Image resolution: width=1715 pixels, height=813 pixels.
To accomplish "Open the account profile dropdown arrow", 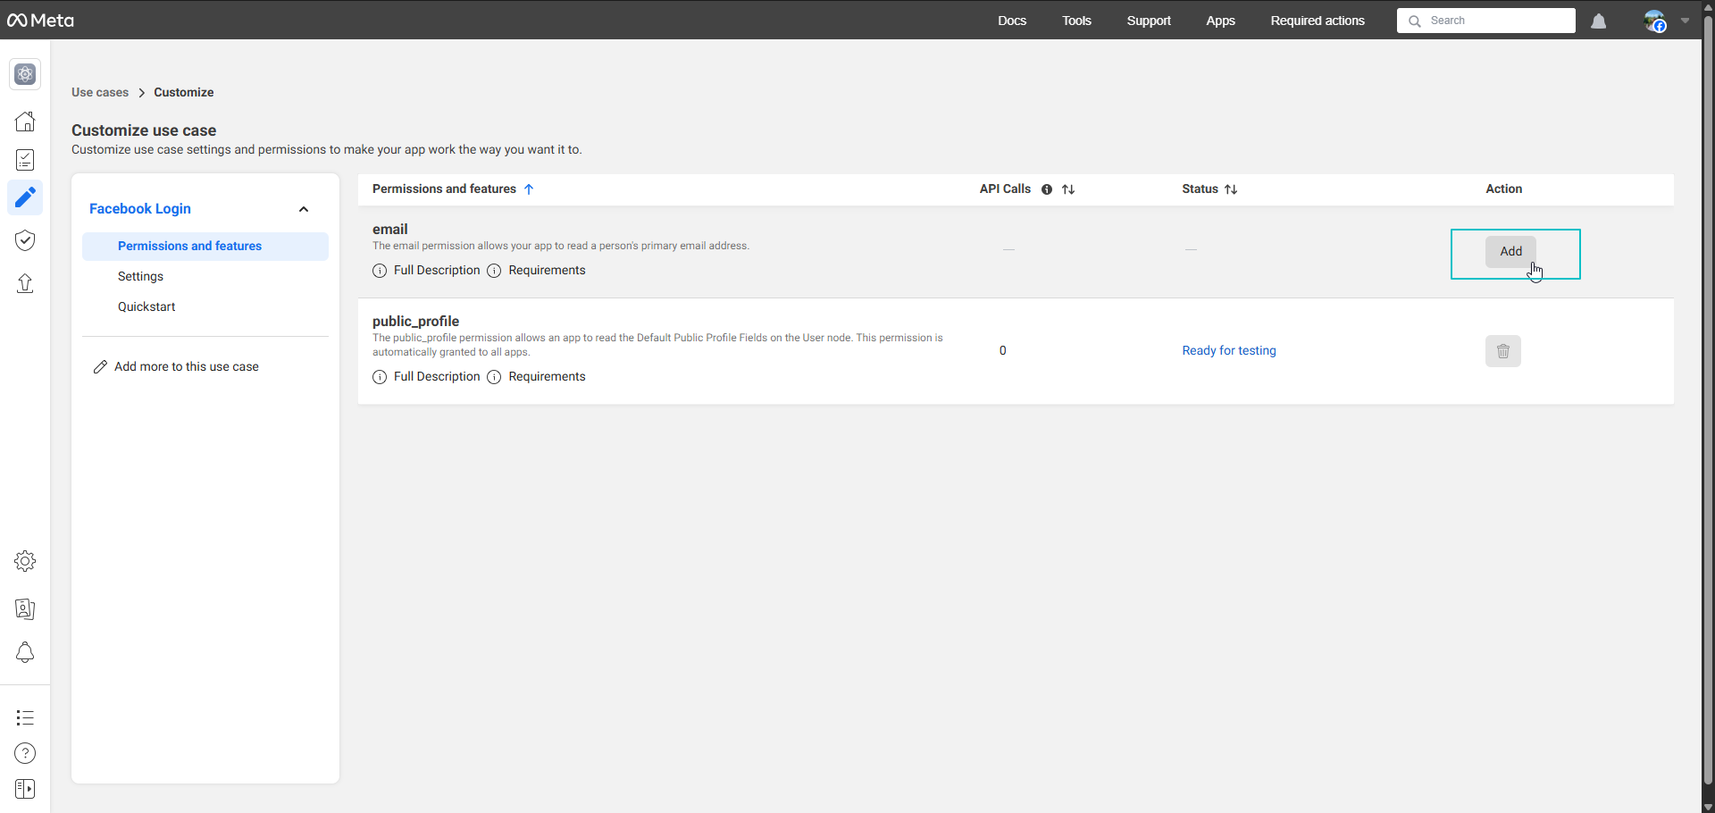I will [x=1685, y=21].
